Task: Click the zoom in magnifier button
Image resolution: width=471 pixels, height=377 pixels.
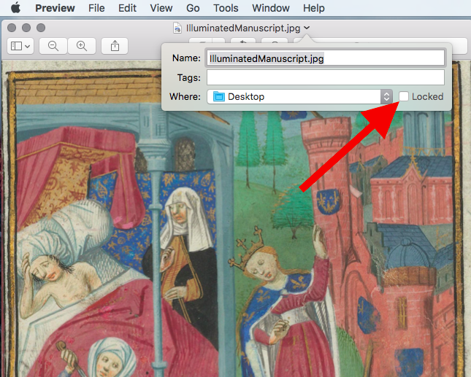Action: click(x=82, y=46)
